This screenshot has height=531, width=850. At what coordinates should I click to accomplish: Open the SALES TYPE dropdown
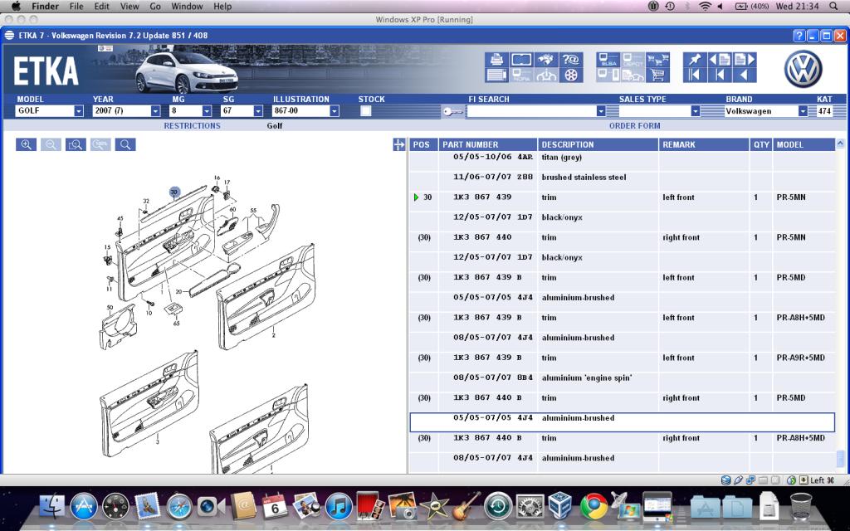click(x=660, y=111)
